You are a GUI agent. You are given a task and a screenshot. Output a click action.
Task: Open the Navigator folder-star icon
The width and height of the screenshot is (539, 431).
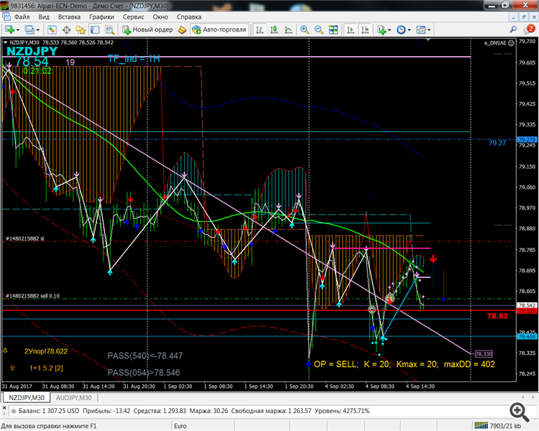point(80,30)
